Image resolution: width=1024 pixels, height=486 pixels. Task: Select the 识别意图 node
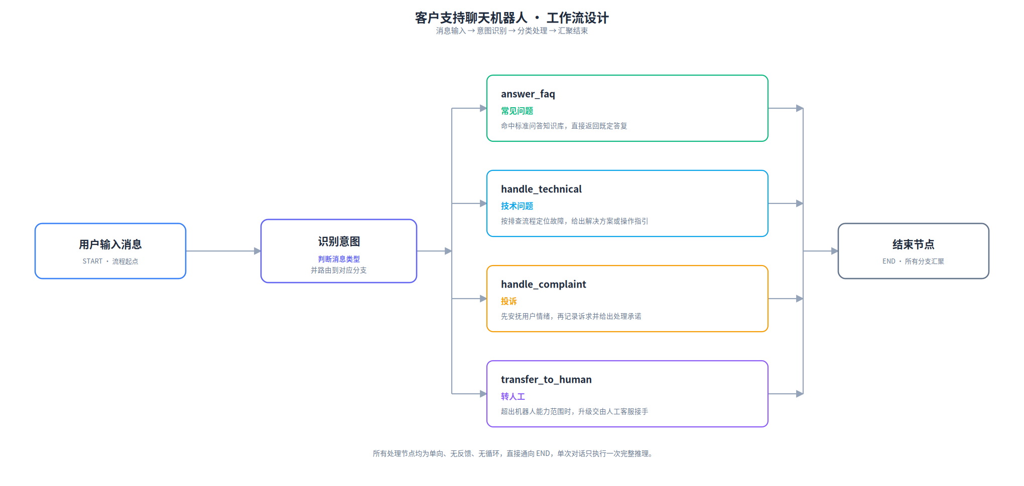(339, 251)
